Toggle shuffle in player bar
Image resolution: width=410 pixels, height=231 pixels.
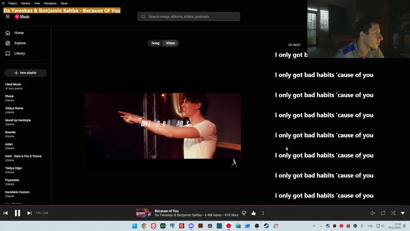pyautogui.click(x=393, y=213)
